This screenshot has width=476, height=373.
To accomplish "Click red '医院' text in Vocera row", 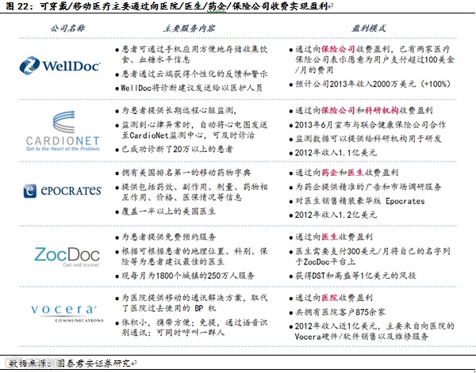I will (x=329, y=298).
